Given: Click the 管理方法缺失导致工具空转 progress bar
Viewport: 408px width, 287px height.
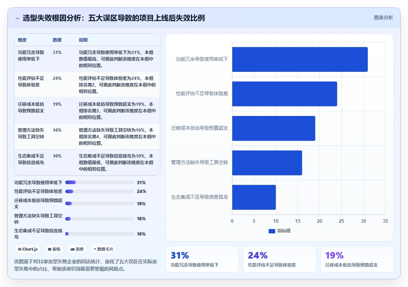Looking at the screenshot, I should 99,219.
